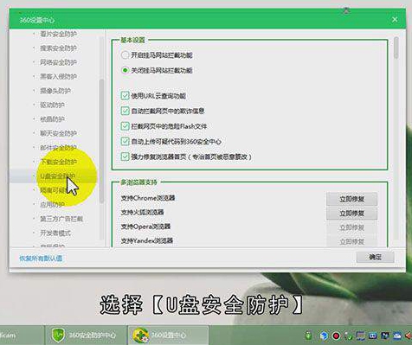Toggle 自动上传可疑代码到360安全中心 checkbox
Image resolution: width=412 pixels, height=345 pixels.
pos(125,141)
